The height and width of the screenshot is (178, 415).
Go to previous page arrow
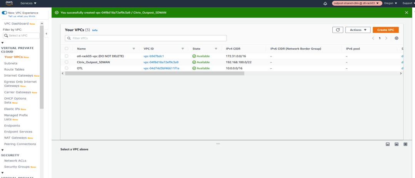[373, 38]
